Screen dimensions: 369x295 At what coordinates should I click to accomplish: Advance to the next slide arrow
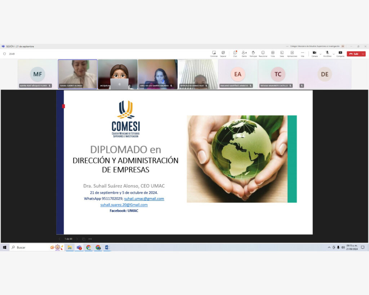[77, 239]
